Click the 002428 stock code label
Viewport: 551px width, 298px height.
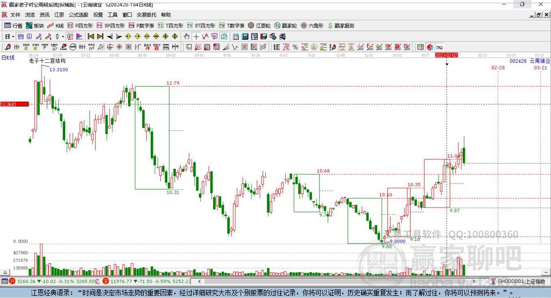(x=518, y=61)
